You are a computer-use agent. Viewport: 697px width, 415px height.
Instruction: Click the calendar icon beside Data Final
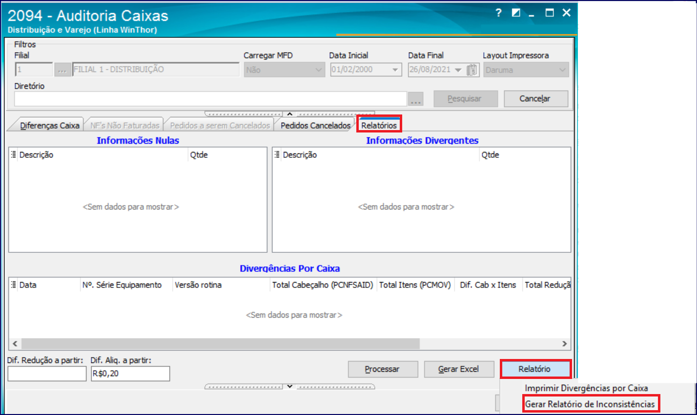pyautogui.click(x=472, y=70)
